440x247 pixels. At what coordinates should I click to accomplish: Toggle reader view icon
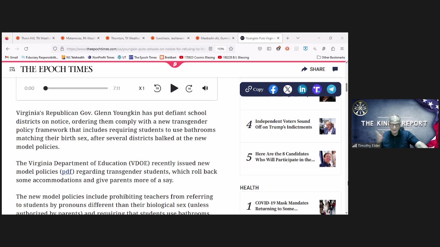(x=210, y=49)
